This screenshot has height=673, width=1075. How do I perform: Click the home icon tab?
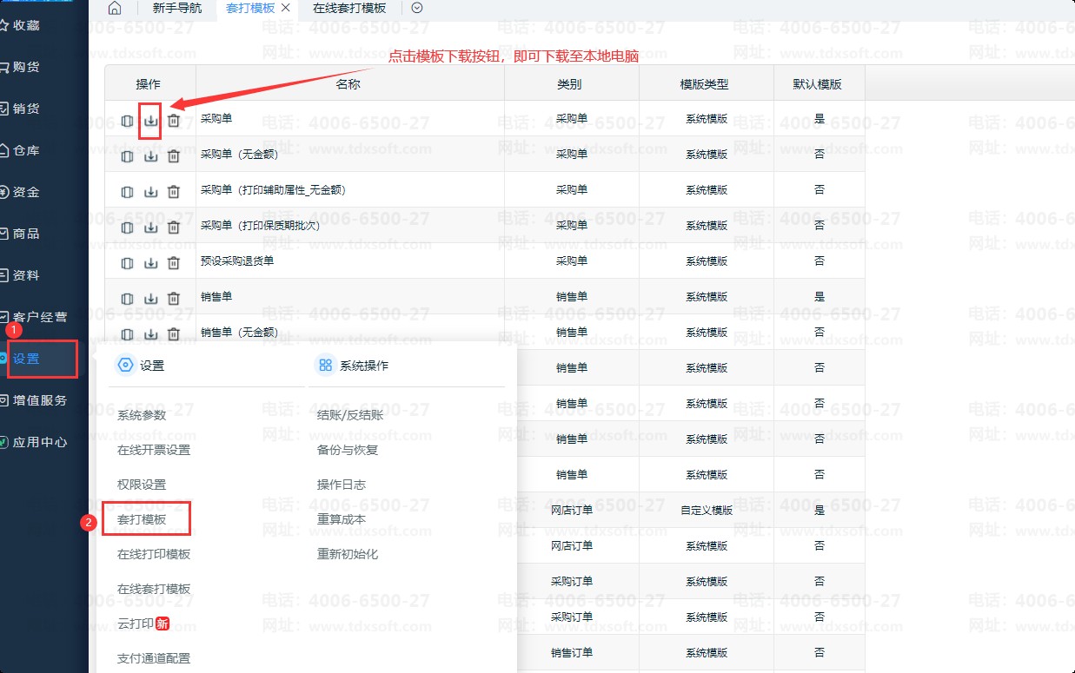click(x=115, y=9)
